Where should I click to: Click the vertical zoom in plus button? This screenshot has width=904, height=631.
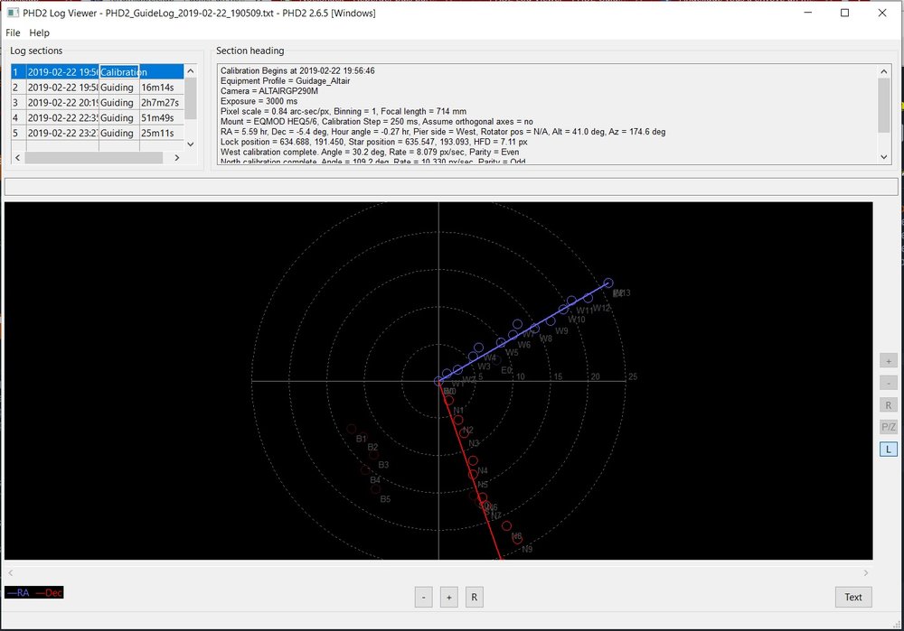(x=889, y=360)
